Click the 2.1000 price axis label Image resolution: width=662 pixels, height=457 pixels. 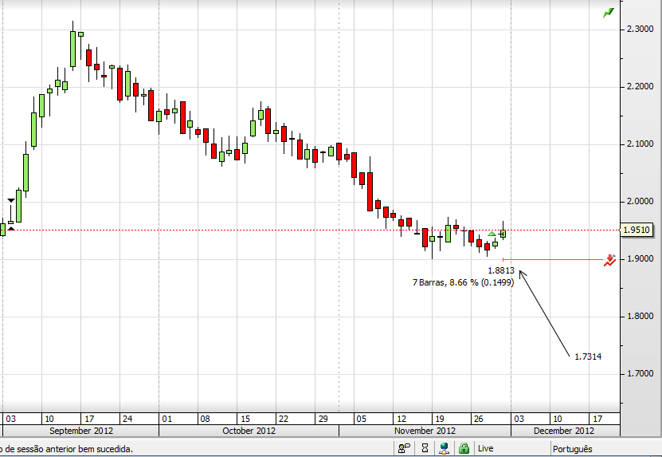[640, 144]
